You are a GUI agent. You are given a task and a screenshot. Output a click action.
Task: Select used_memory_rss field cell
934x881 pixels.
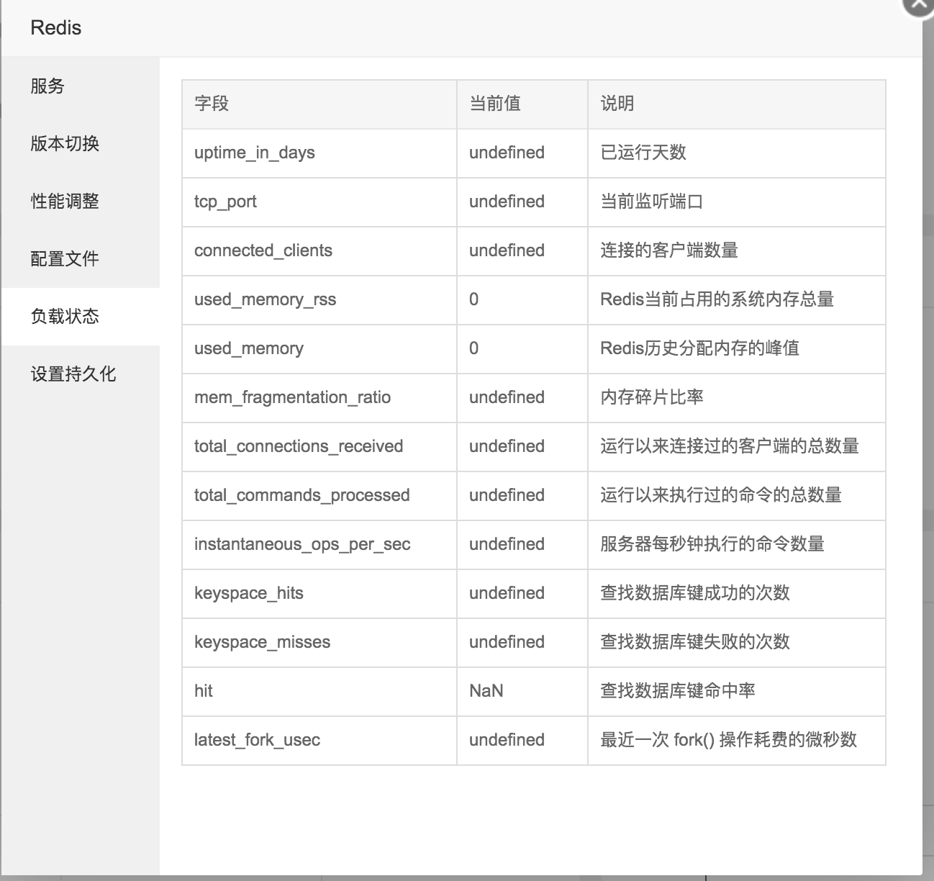[319, 300]
